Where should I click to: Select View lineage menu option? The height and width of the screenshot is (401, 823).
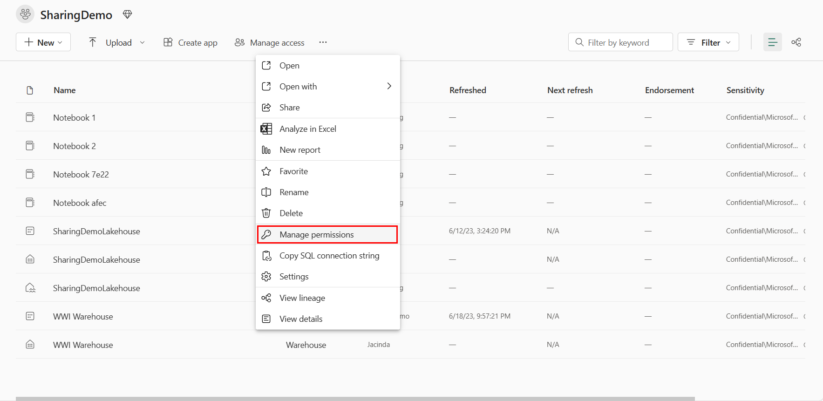coord(302,298)
